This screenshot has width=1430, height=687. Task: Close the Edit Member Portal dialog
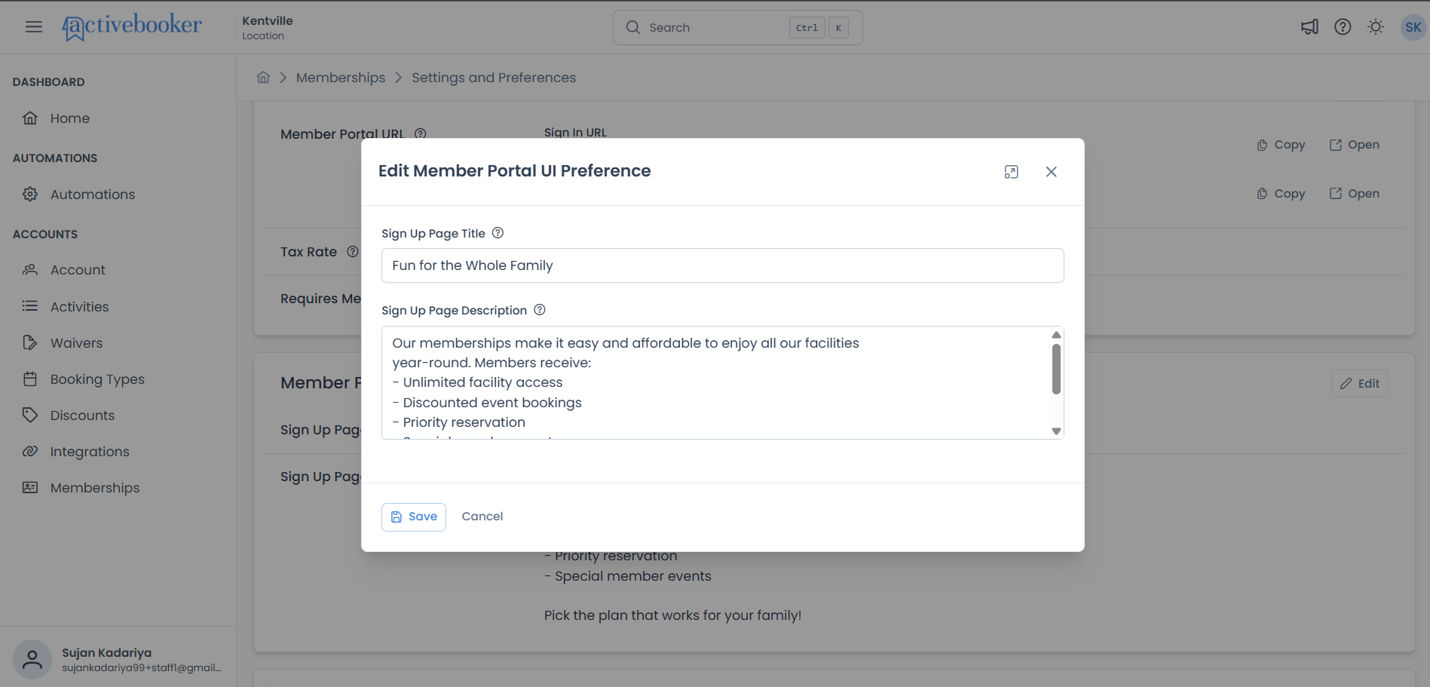(1052, 172)
